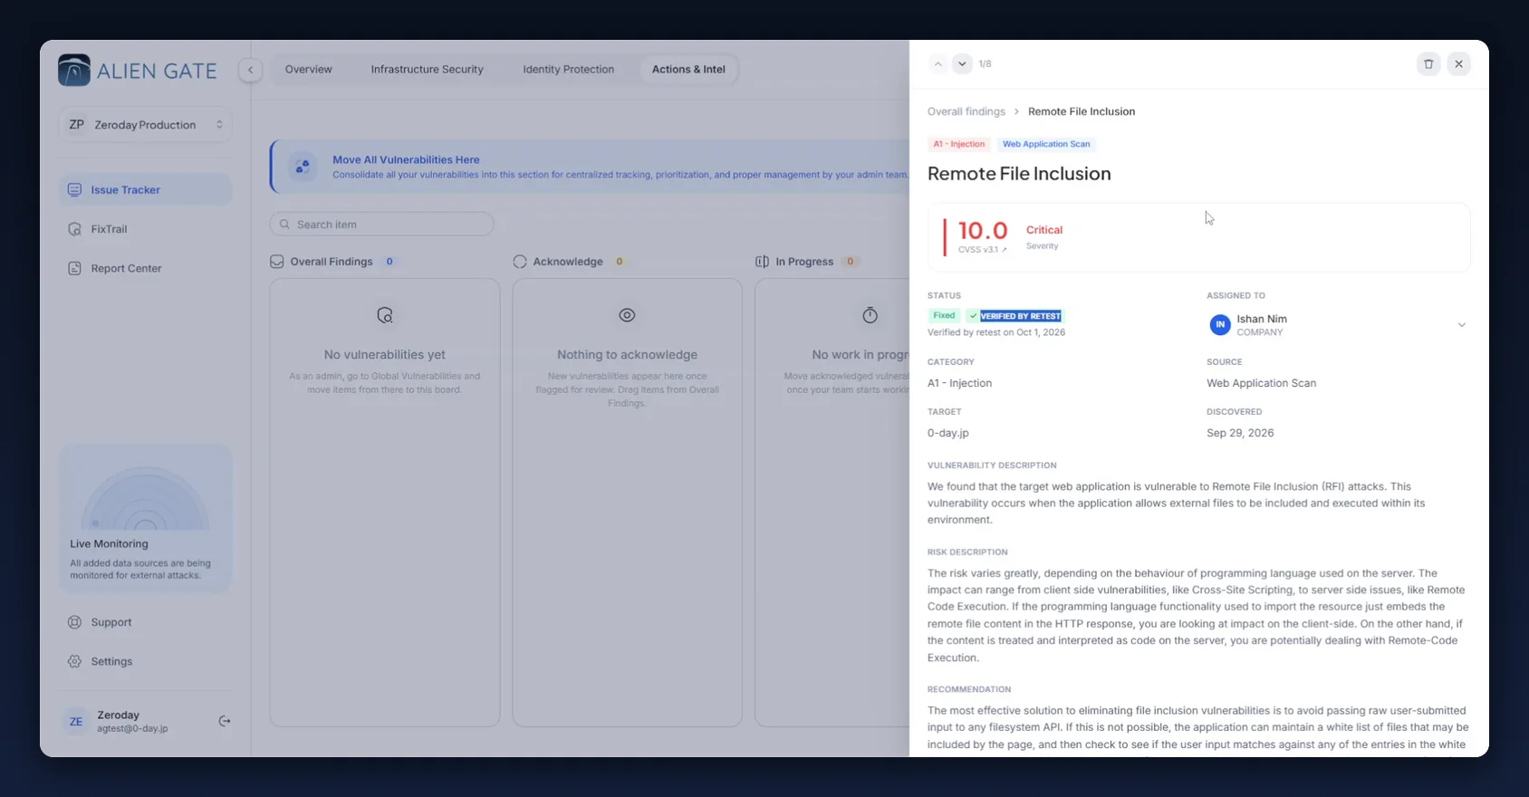Viewport: 1529px width, 797px height.
Task: Select the Actions & Intel tab
Action: point(688,70)
